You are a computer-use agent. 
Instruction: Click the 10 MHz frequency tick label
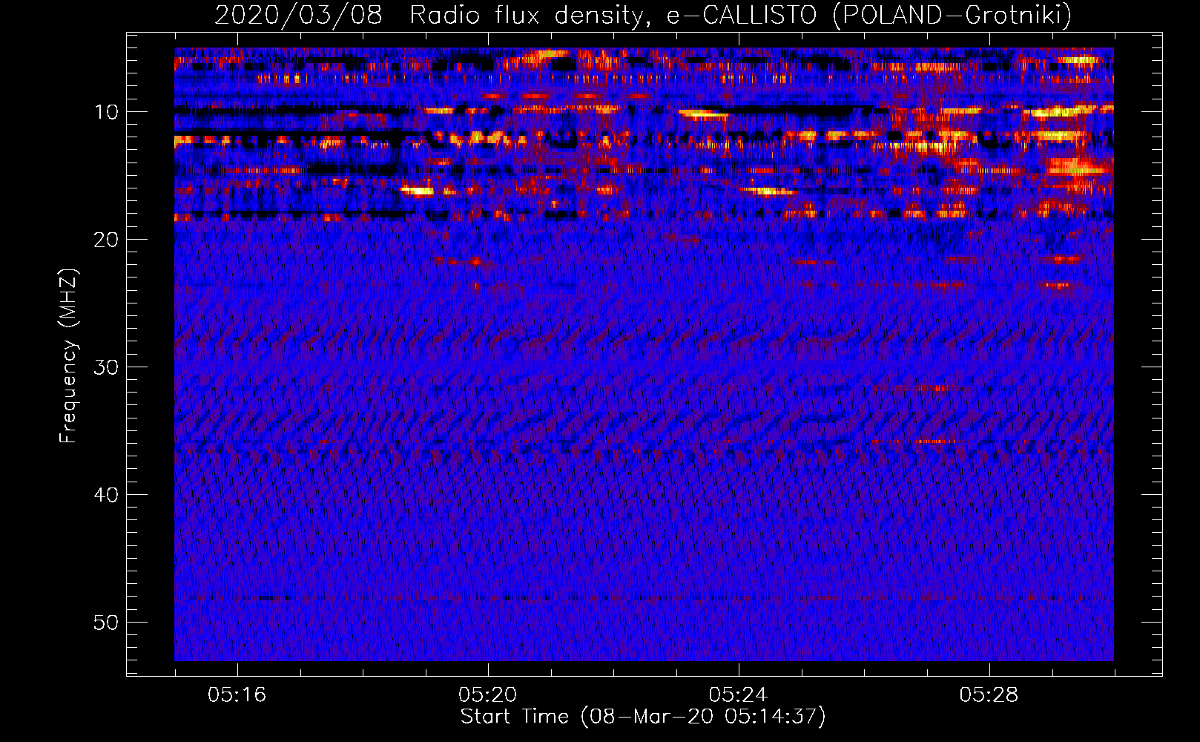click(x=107, y=112)
